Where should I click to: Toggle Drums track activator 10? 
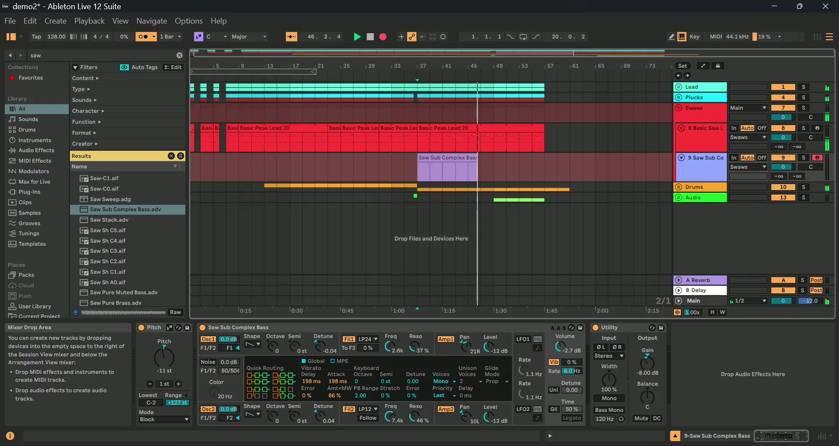pos(783,187)
